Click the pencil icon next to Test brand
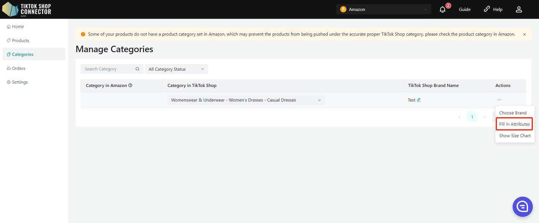The image size is (539, 223). tap(419, 100)
